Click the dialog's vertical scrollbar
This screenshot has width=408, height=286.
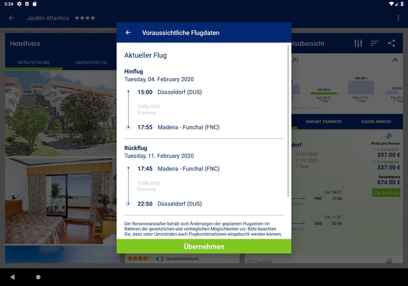288,121
